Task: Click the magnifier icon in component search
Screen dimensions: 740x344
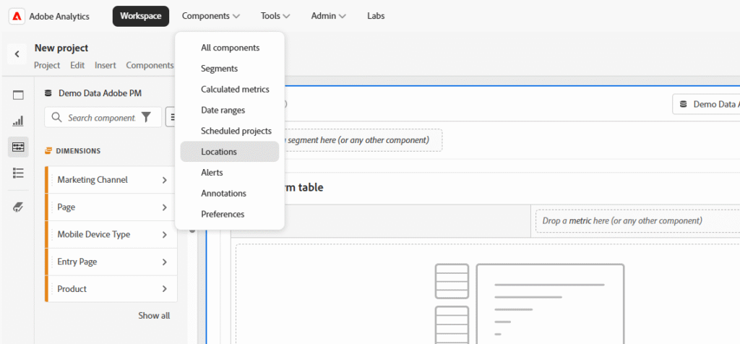Action: point(56,117)
